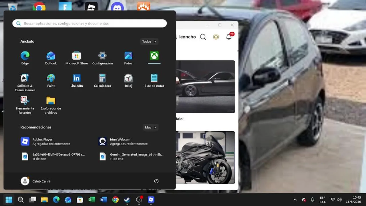Open Explorador de archivos pinned app
Viewport: 366px width, 206px height.
click(51, 105)
